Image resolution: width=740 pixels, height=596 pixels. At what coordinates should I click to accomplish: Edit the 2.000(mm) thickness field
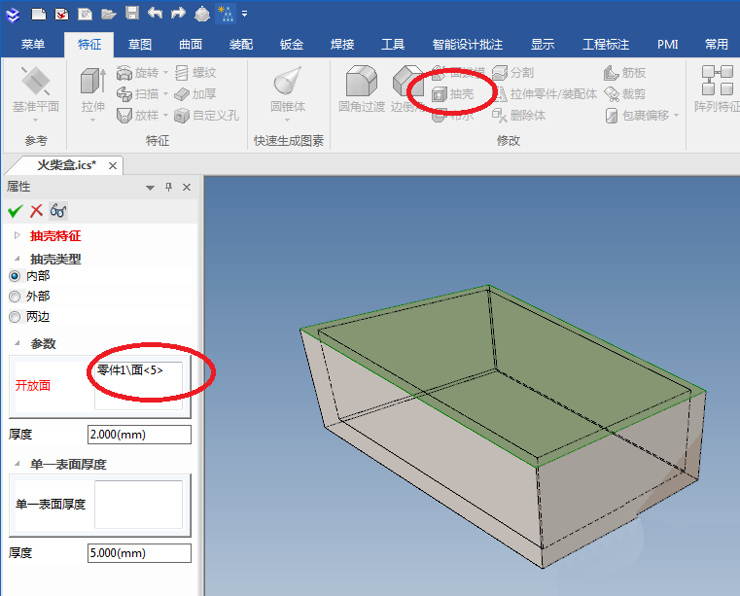click(x=139, y=435)
